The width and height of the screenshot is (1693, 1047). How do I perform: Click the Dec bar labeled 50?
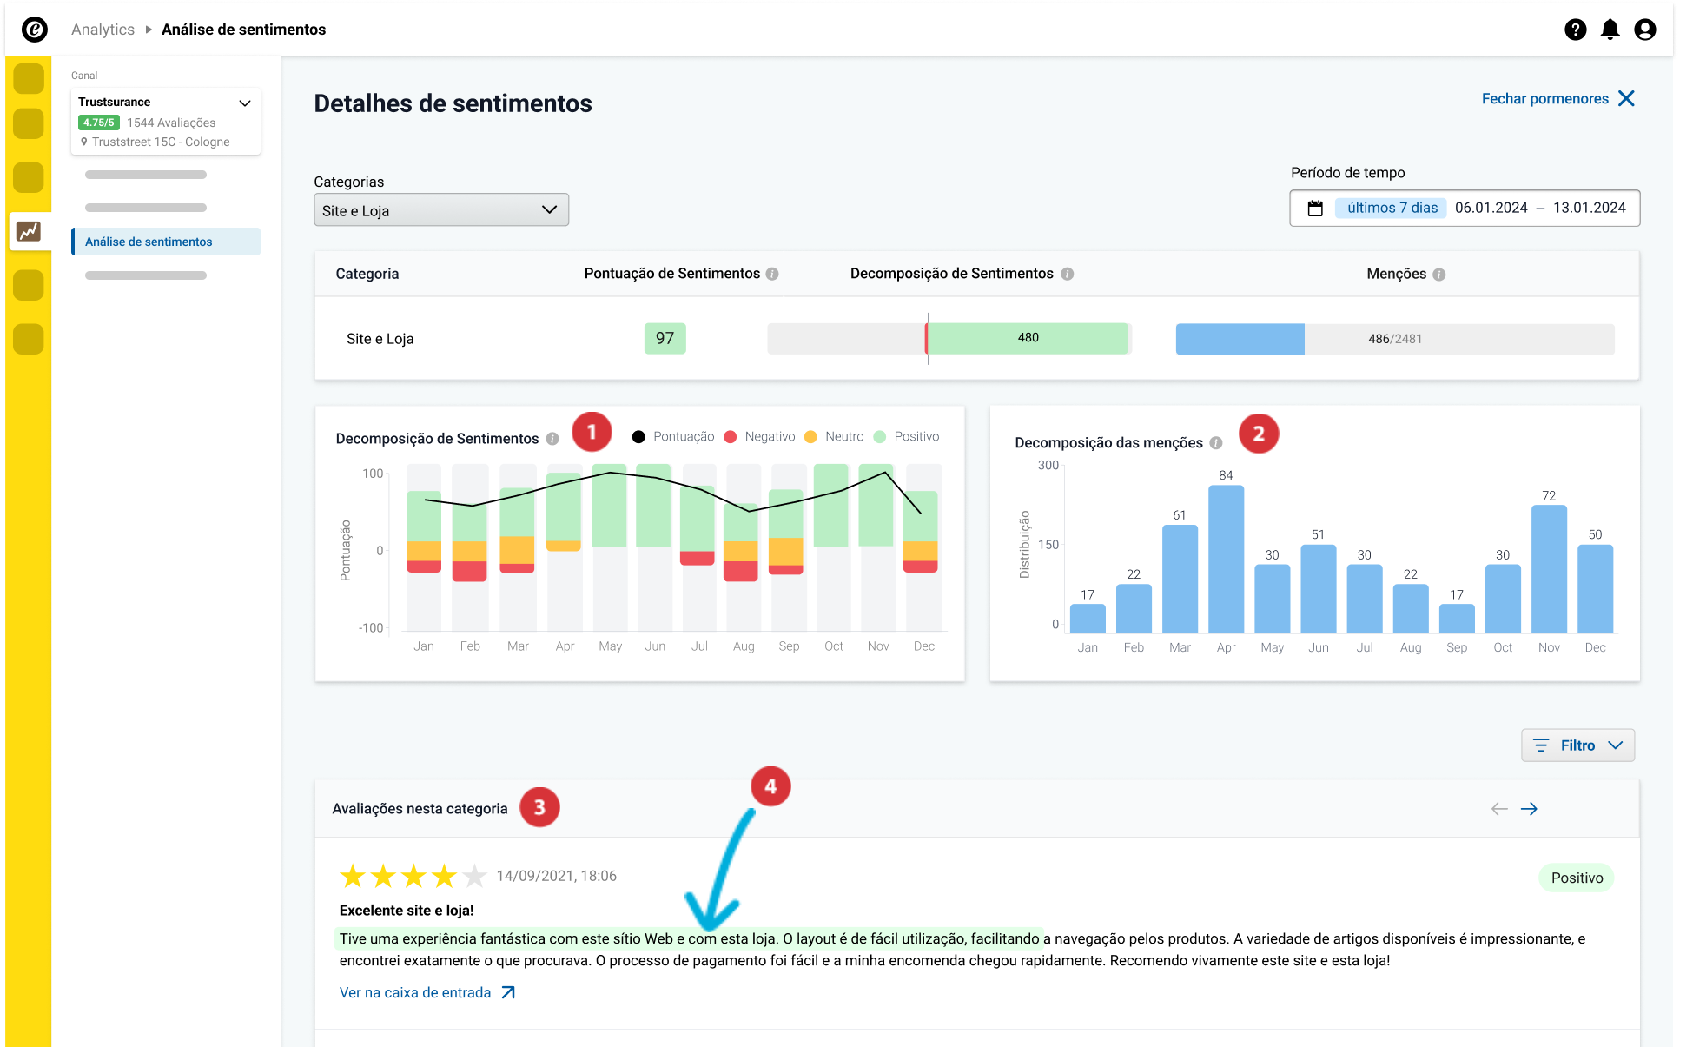tap(1595, 589)
